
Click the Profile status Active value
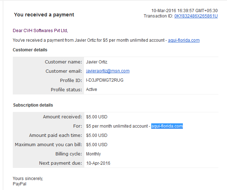coord(91,89)
